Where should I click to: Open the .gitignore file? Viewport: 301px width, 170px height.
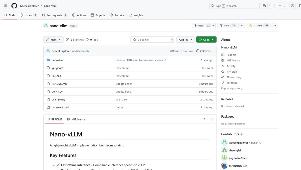57,68
